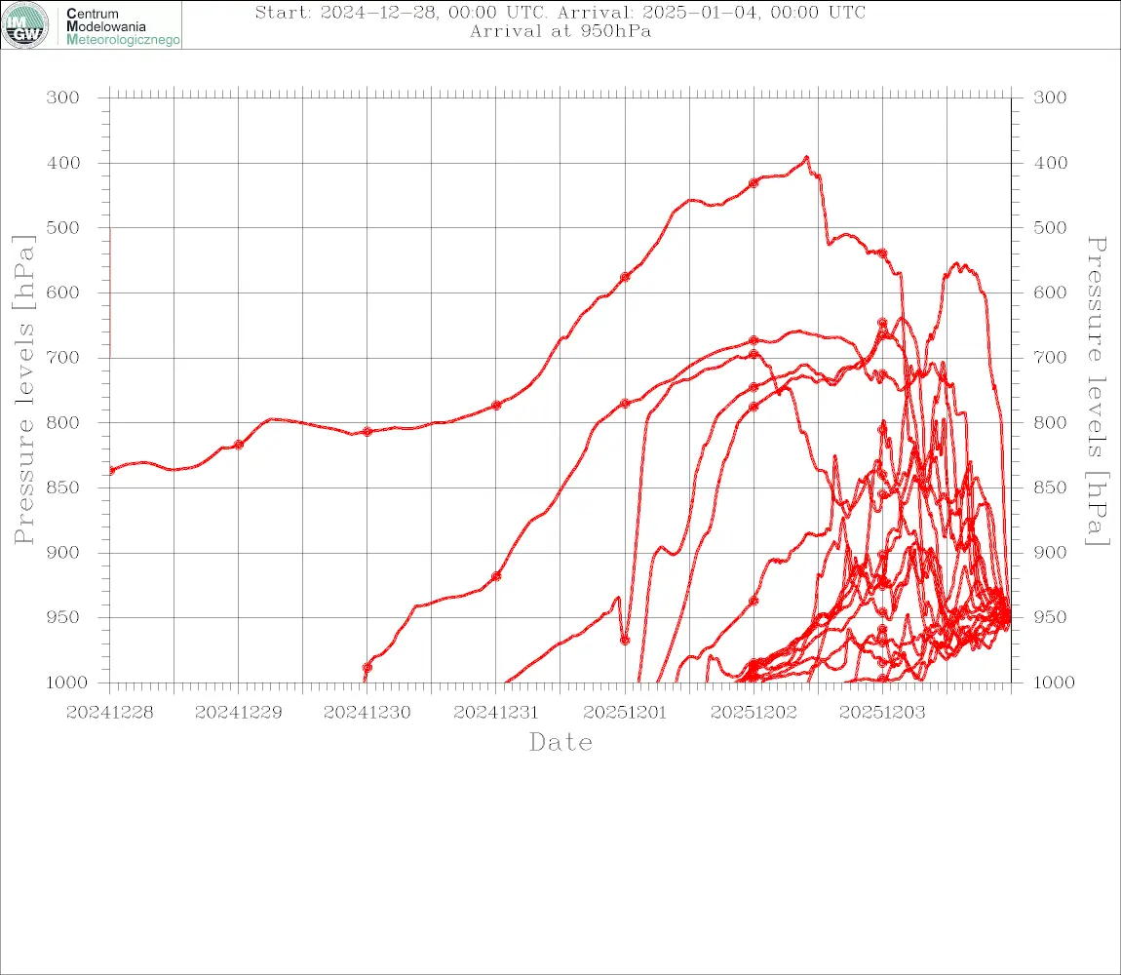Image resolution: width=1121 pixels, height=975 pixels.
Task: Click the trajectory marker at 20251201 near 968 hPa
Action: tap(625, 641)
